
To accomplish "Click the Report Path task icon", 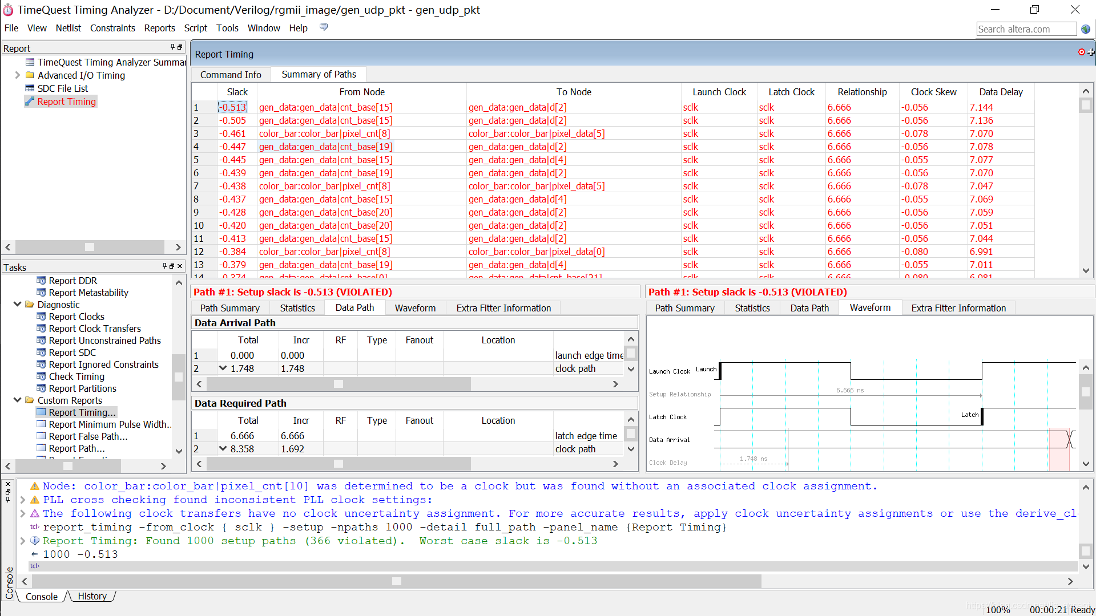I will pyautogui.click(x=41, y=448).
